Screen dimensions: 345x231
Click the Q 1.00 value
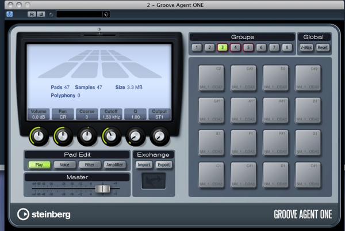pos(135,117)
